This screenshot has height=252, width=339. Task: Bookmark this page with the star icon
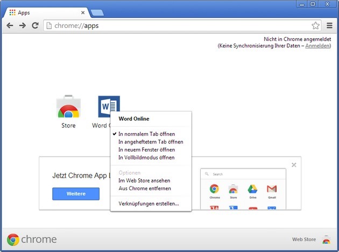tap(315, 26)
